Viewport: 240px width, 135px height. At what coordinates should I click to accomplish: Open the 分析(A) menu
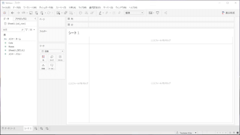[72, 7]
